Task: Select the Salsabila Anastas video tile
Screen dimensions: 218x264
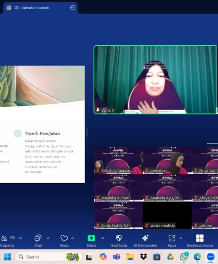Action: coord(118,161)
